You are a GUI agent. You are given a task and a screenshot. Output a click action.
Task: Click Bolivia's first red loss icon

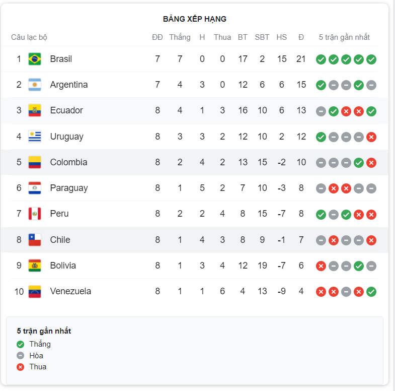coord(321,266)
